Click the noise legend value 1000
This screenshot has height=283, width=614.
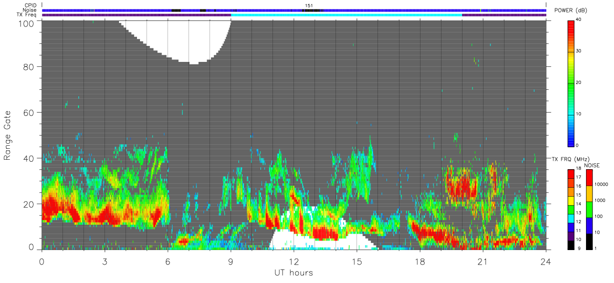coord(600,200)
